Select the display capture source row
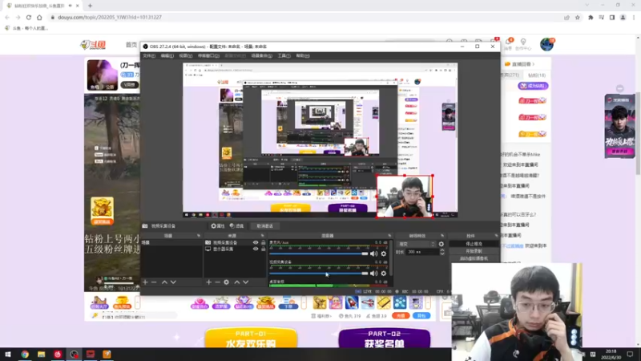Viewport: 641px width, 361px height. point(235,249)
